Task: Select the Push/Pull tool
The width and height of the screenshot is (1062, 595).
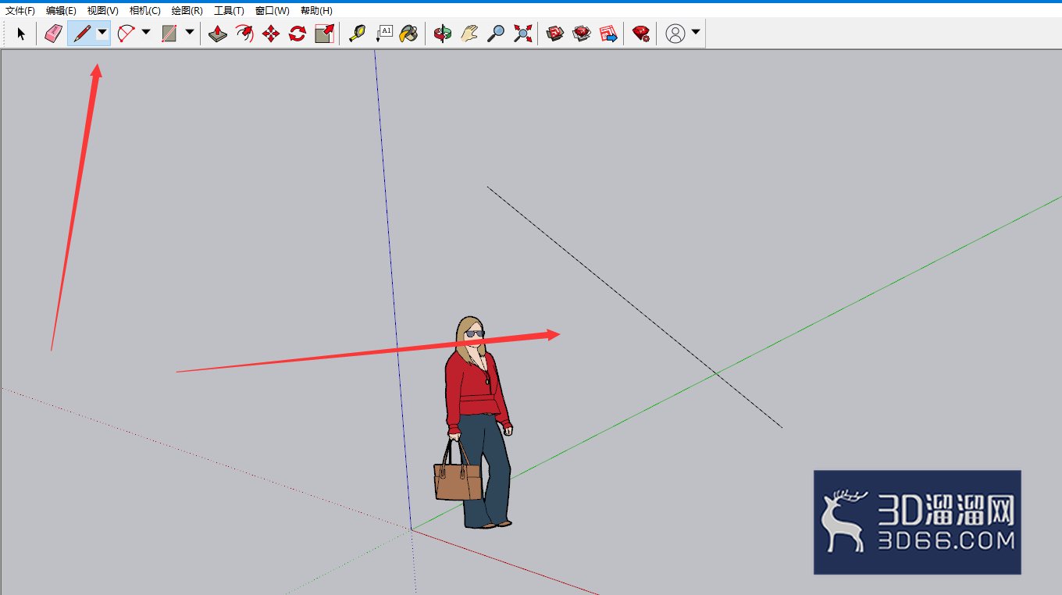Action: [218, 34]
